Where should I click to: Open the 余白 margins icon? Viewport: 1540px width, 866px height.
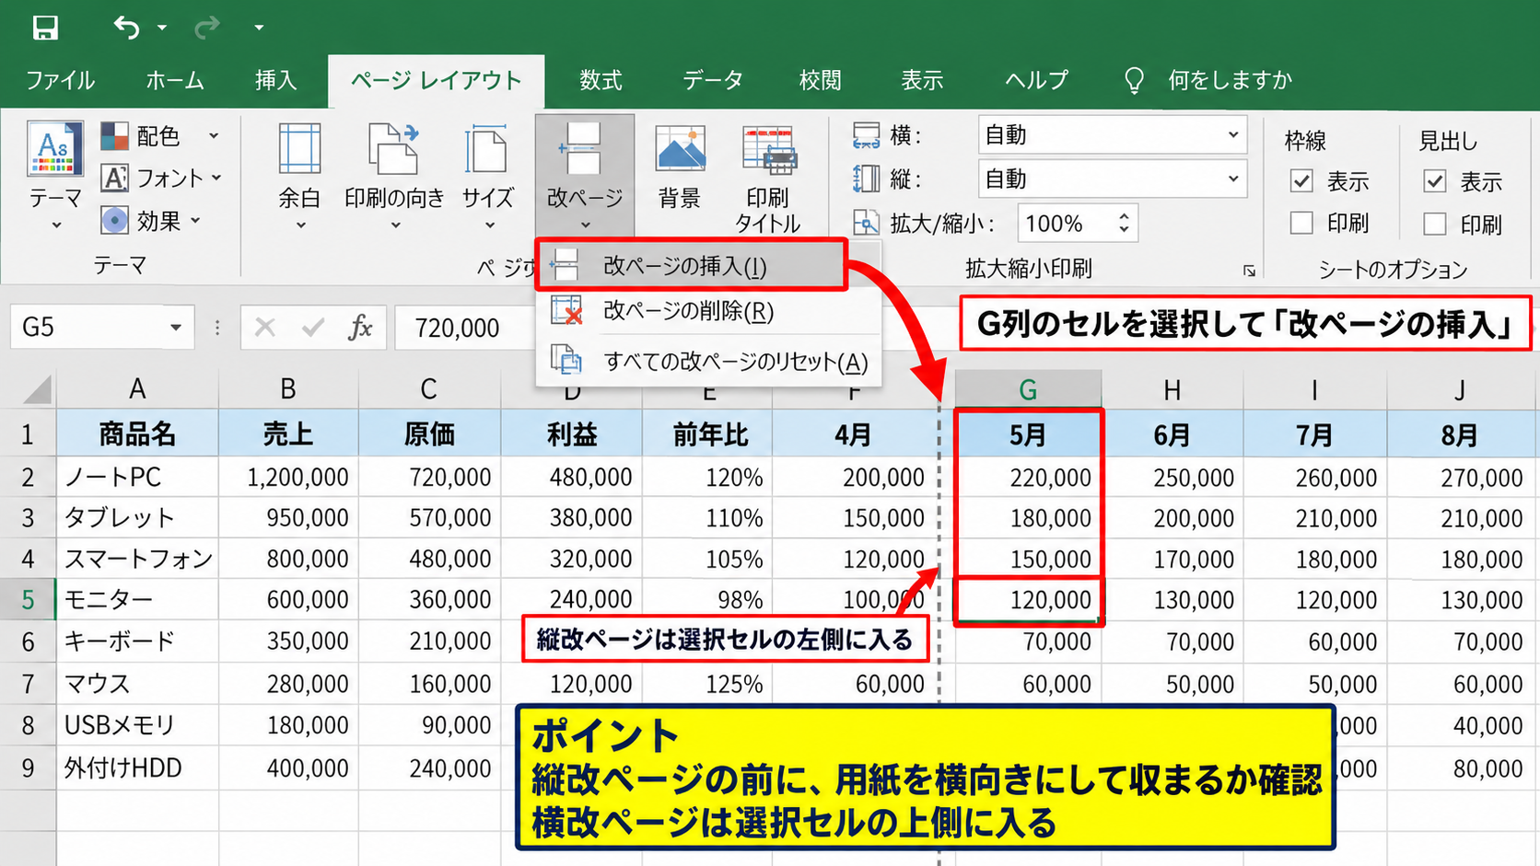click(300, 149)
